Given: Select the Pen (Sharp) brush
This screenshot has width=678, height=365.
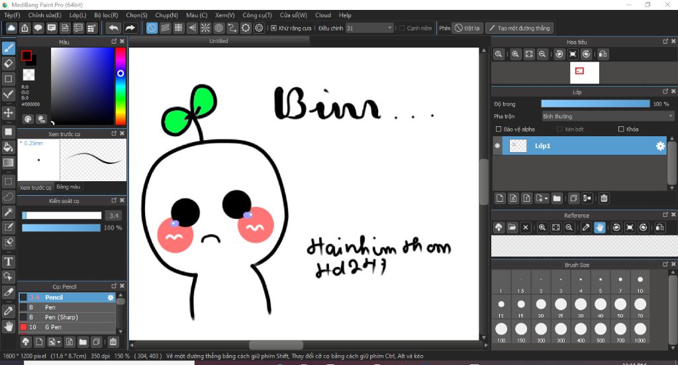Looking at the screenshot, I should click(x=67, y=317).
